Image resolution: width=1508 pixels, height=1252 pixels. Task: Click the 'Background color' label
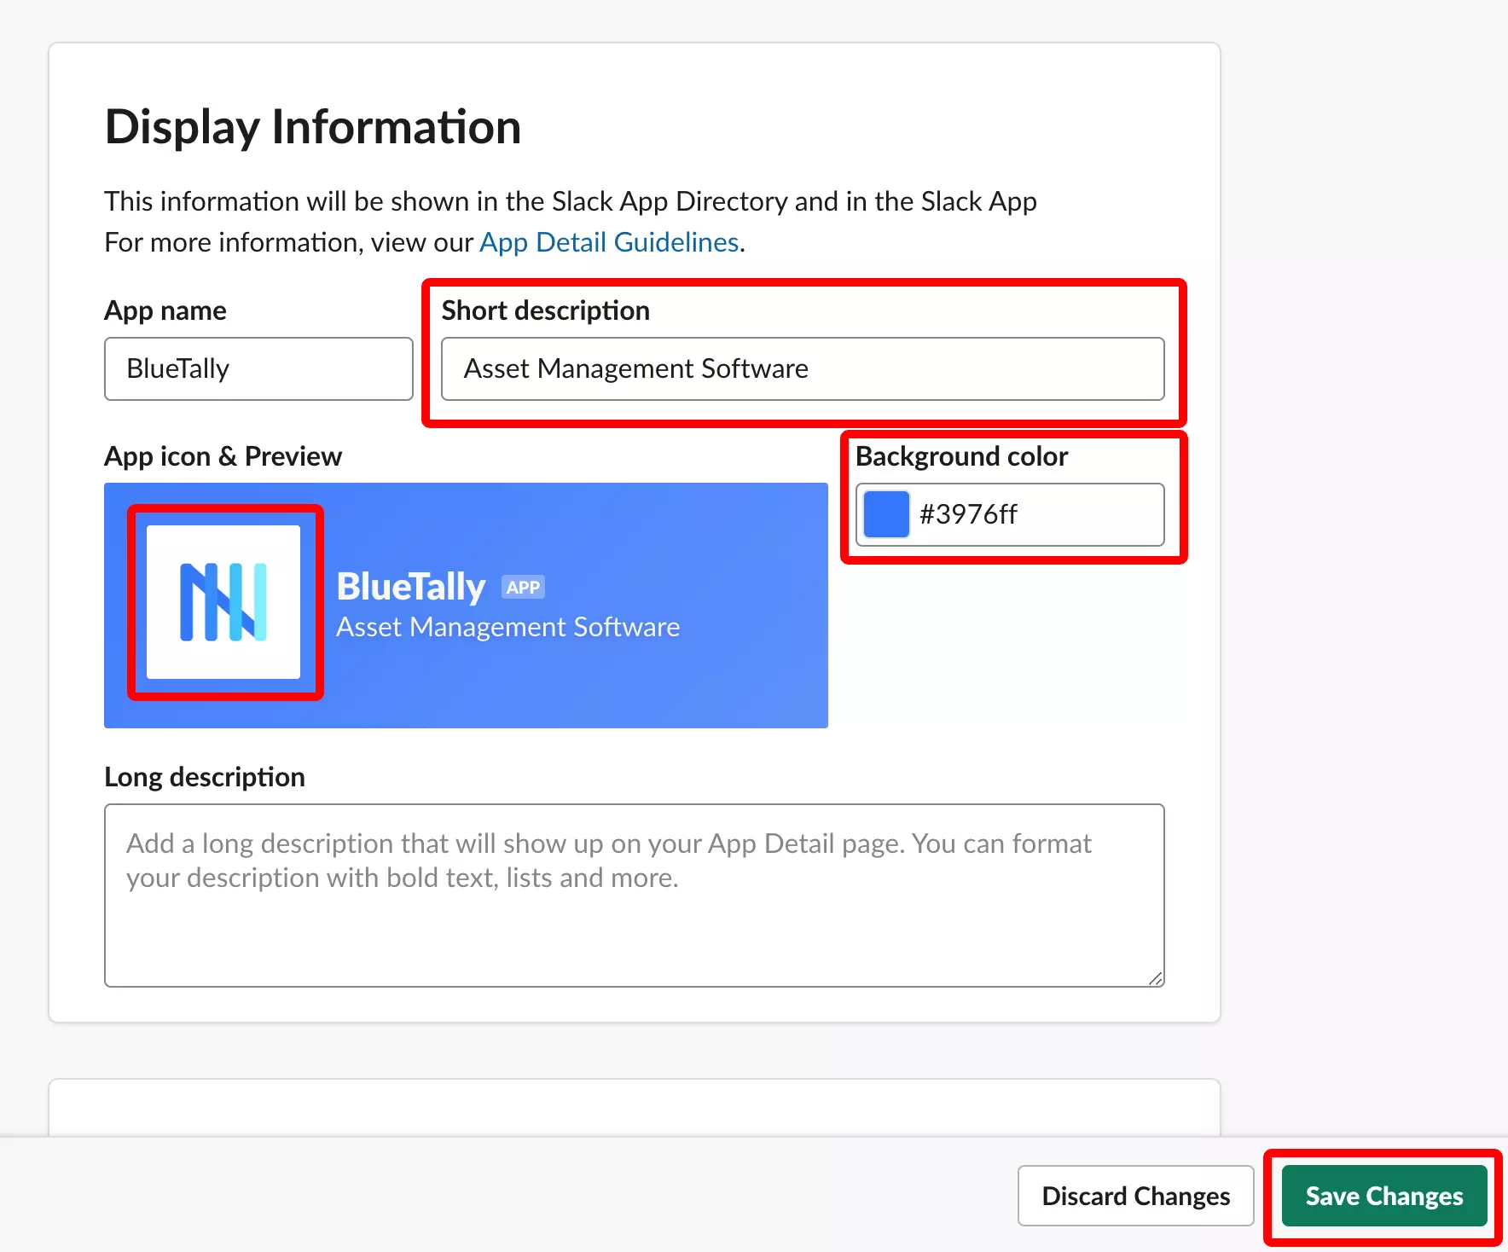pos(961,456)
